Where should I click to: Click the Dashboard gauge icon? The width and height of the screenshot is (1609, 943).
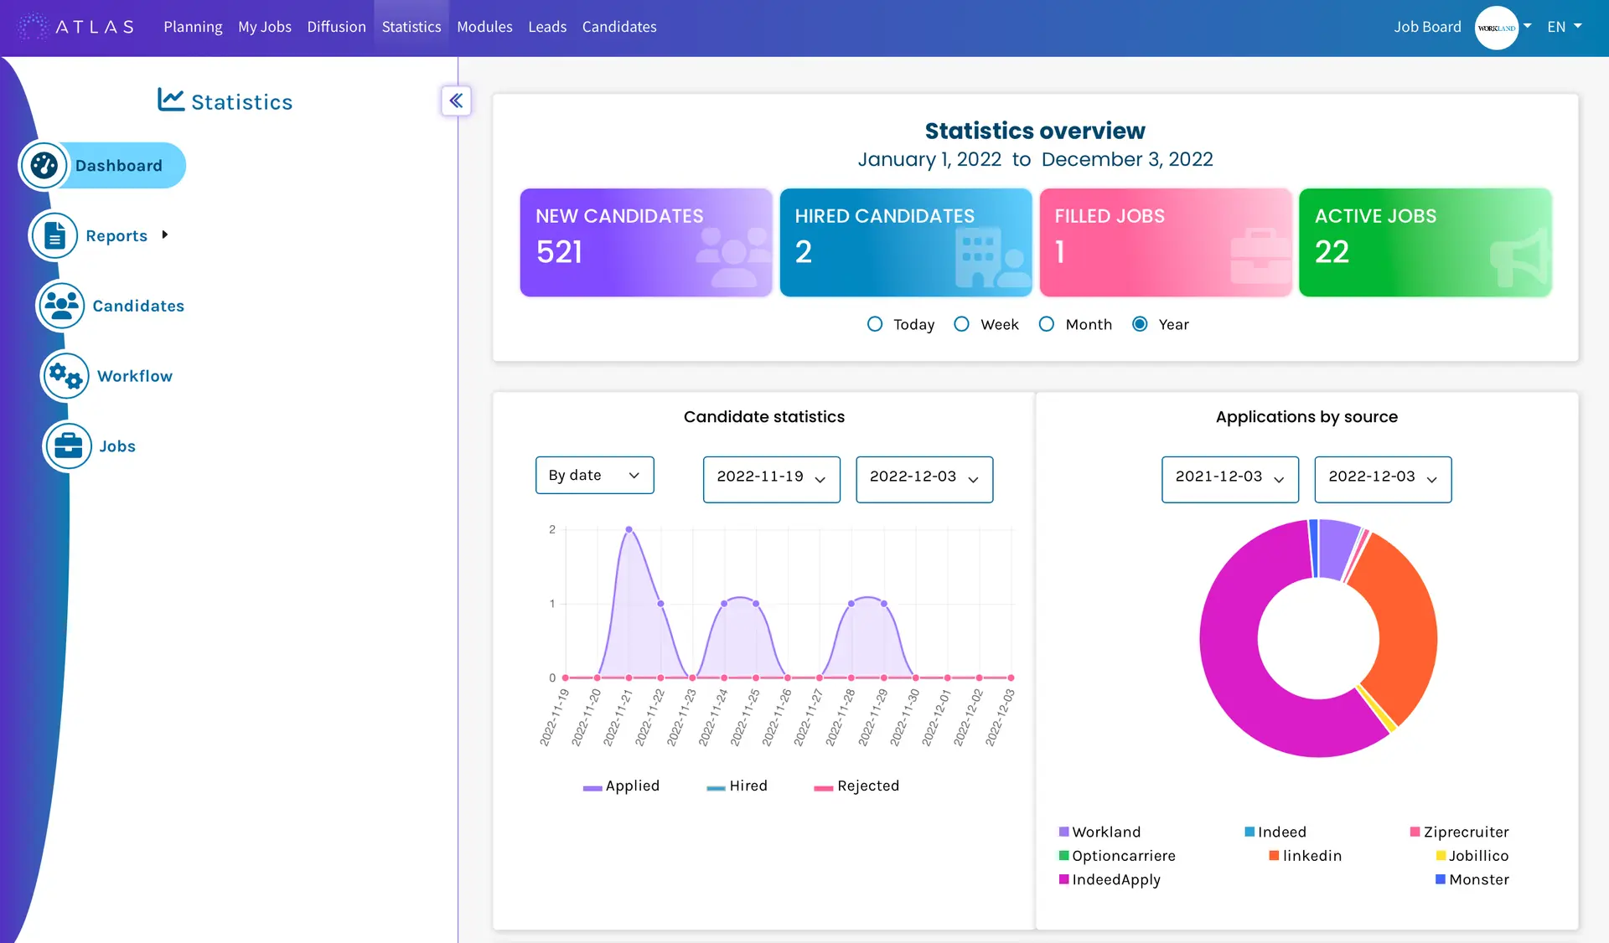tap(44, 166)
